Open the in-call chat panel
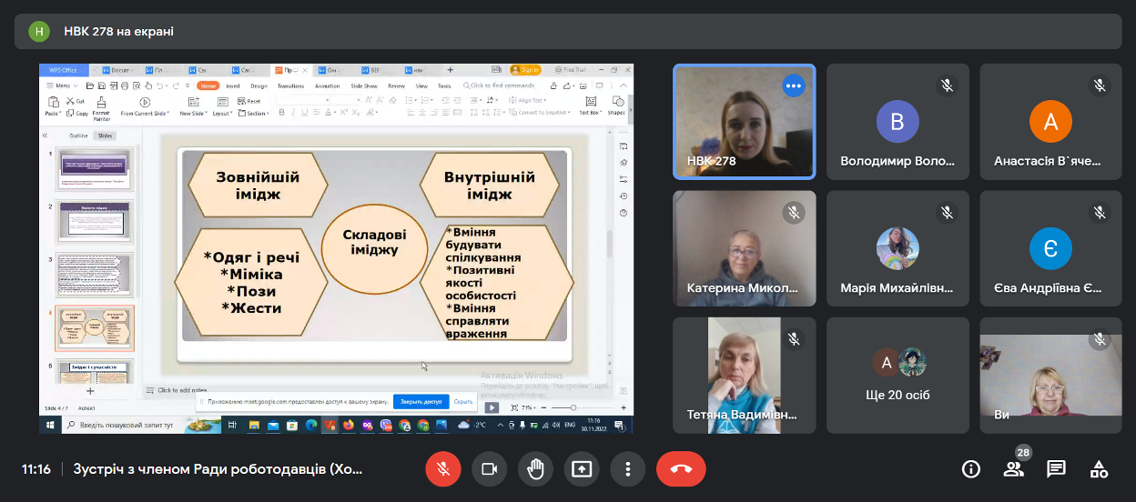The height and width of the screenshot is (502, 1136). 1056,469
